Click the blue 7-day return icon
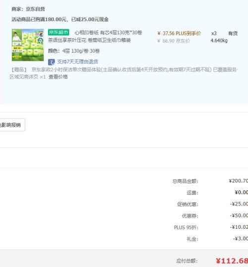The image size is (248, 267). click(x=51, y=62)
